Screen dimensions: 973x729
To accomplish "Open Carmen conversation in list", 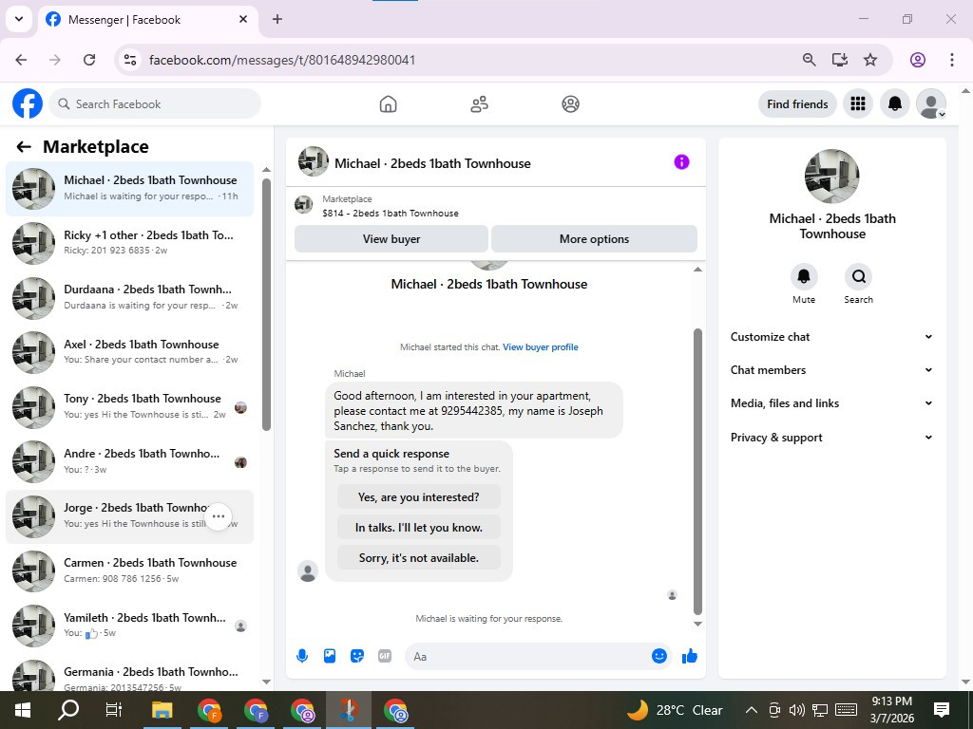I will (129, 570).
